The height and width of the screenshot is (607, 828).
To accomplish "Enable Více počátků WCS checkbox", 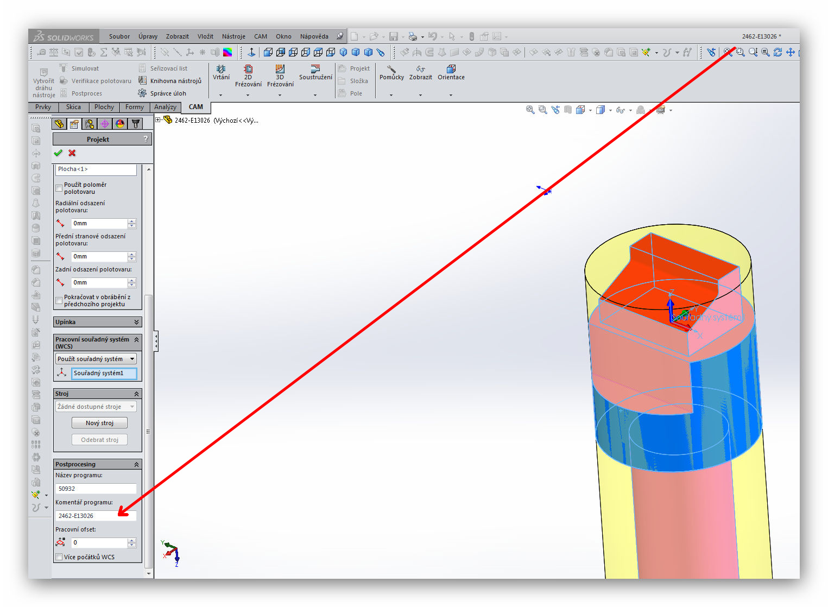I will click(59, 557).
